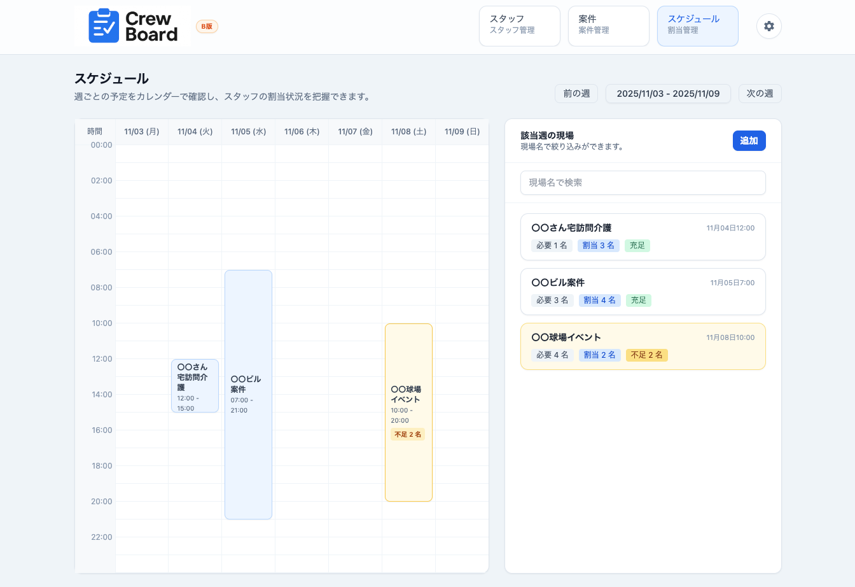Click the 次の週 button
The width and height of the screenshot is (855, 587).
coord(760,93)
